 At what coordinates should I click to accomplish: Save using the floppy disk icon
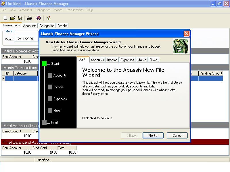click(x=20, y=18)
